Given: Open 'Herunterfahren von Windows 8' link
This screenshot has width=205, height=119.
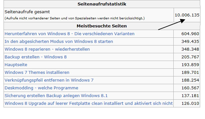Looking at the screenshot, I should pyautogui.click(x=70, y=34).
